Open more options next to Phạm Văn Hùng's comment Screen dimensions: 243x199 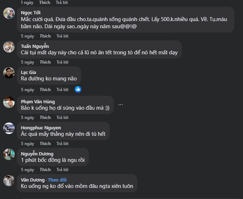pyautogui.click(x=121, y=105)
